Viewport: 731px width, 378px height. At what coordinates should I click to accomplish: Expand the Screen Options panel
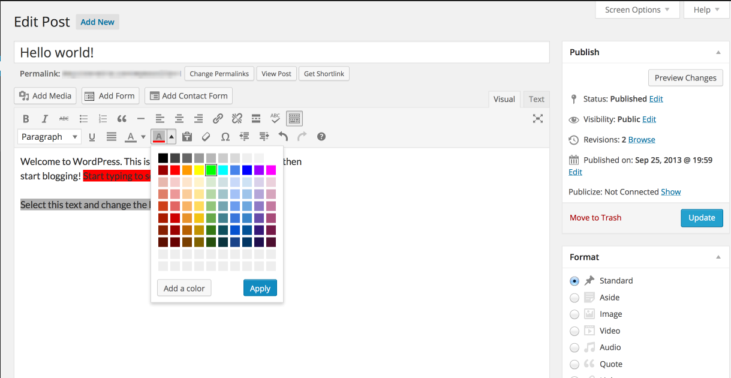pyautogui.click(x=637, y=10)
